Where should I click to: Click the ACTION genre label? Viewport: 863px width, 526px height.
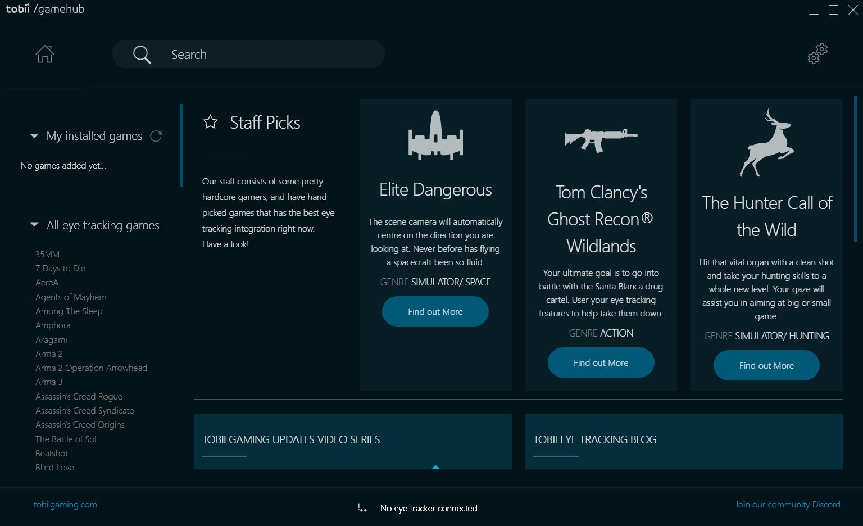tap(616, 333)
